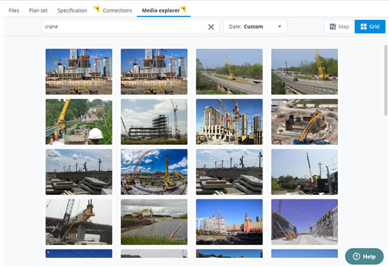389x267 pixels.
Task: Open fisheye panorama construction site photo
Action: (x=154, y=172)
